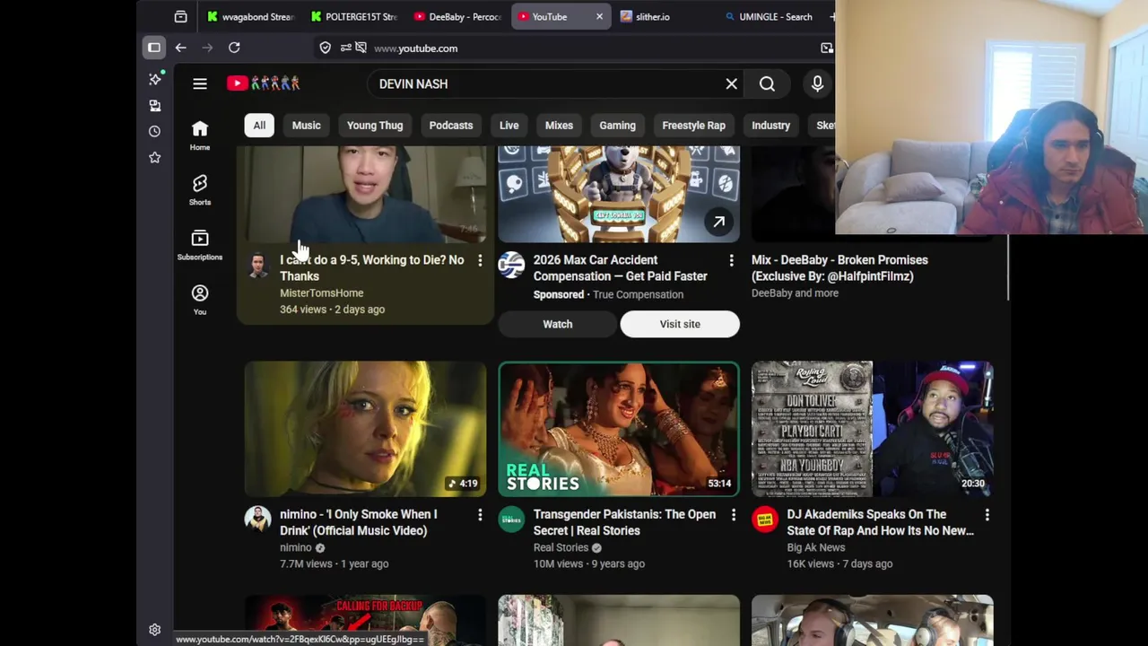Open more options for the nimino video
This screenshot has width=1148, height=646.
click(x=480, y=515)
